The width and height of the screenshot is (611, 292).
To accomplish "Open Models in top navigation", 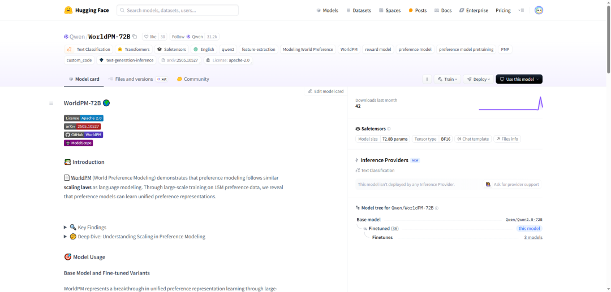I will pos(328,11).
